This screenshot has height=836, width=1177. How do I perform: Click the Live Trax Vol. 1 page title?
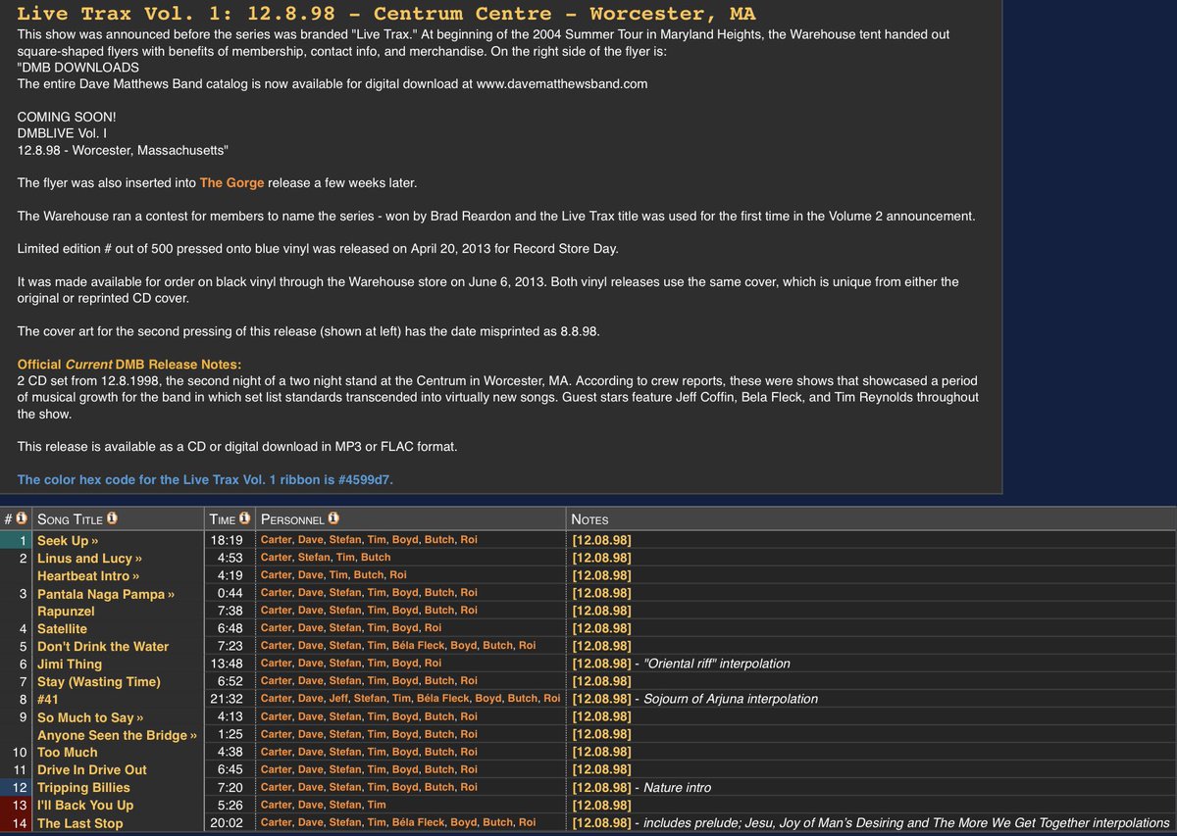(x=386, y=14)
